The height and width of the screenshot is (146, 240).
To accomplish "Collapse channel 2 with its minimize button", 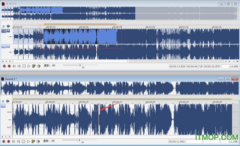I will pos(8,46).
